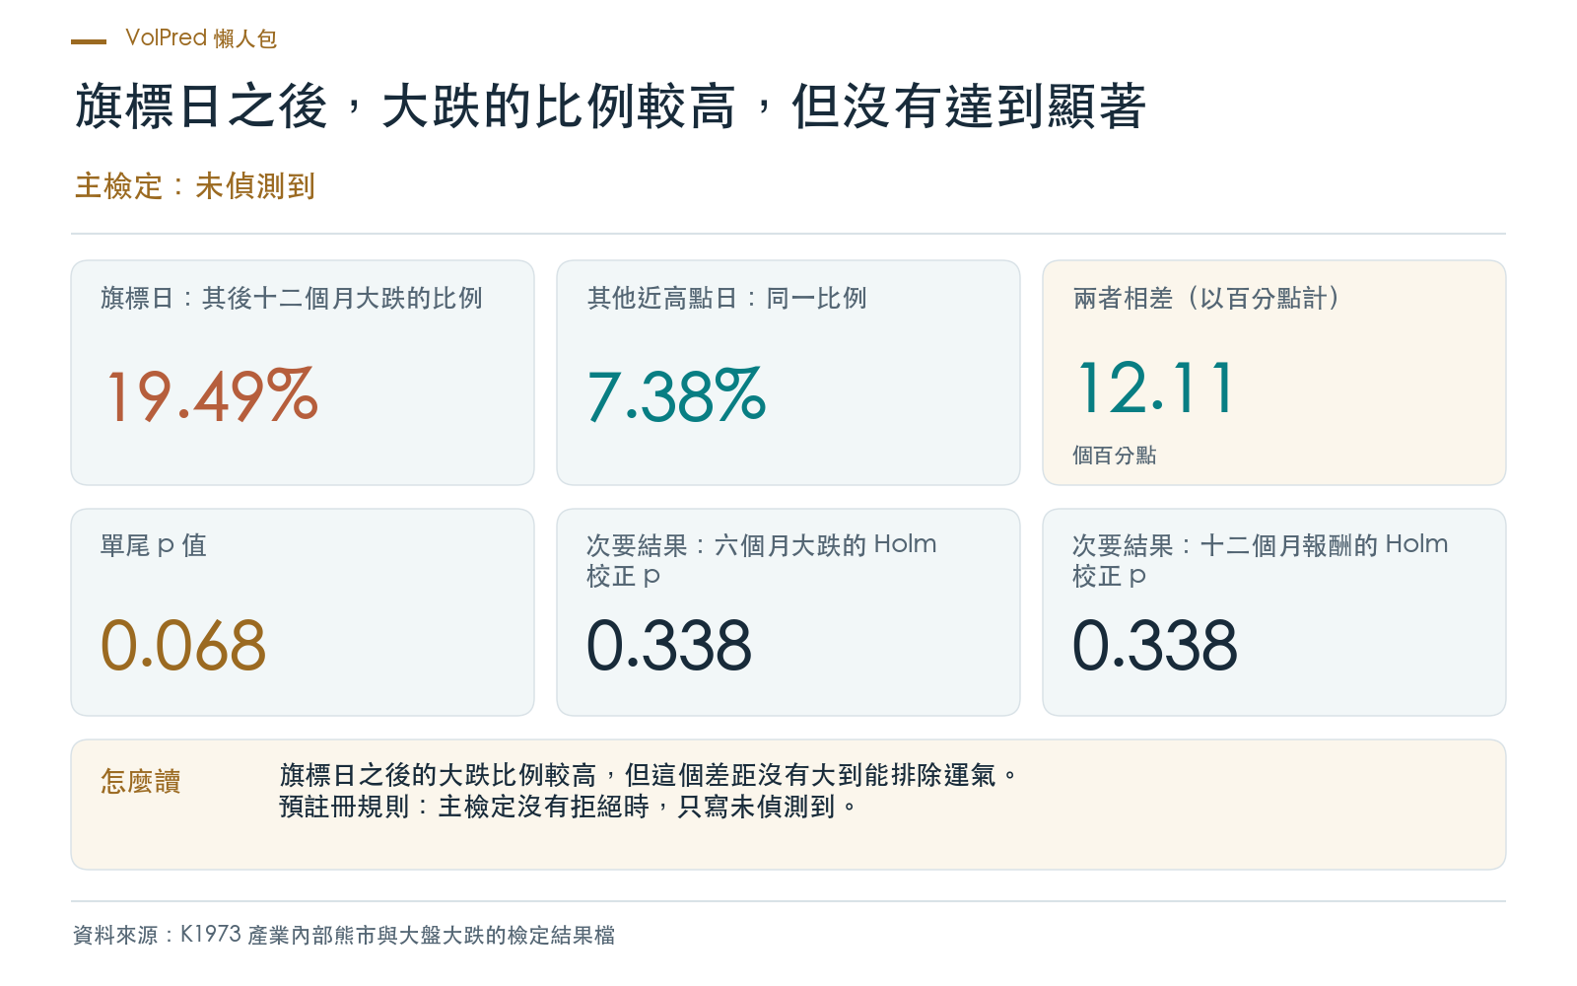Click label 次要結果：六個月大跌的 Holm 校正 p
The height and width of the screenshot is (986, 1577).
point(762,560)
